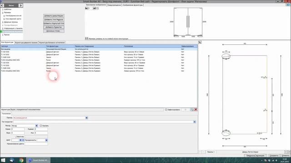
Task: Switch to Smart Builder on the taskbar
Action: [x=38, y=160]
